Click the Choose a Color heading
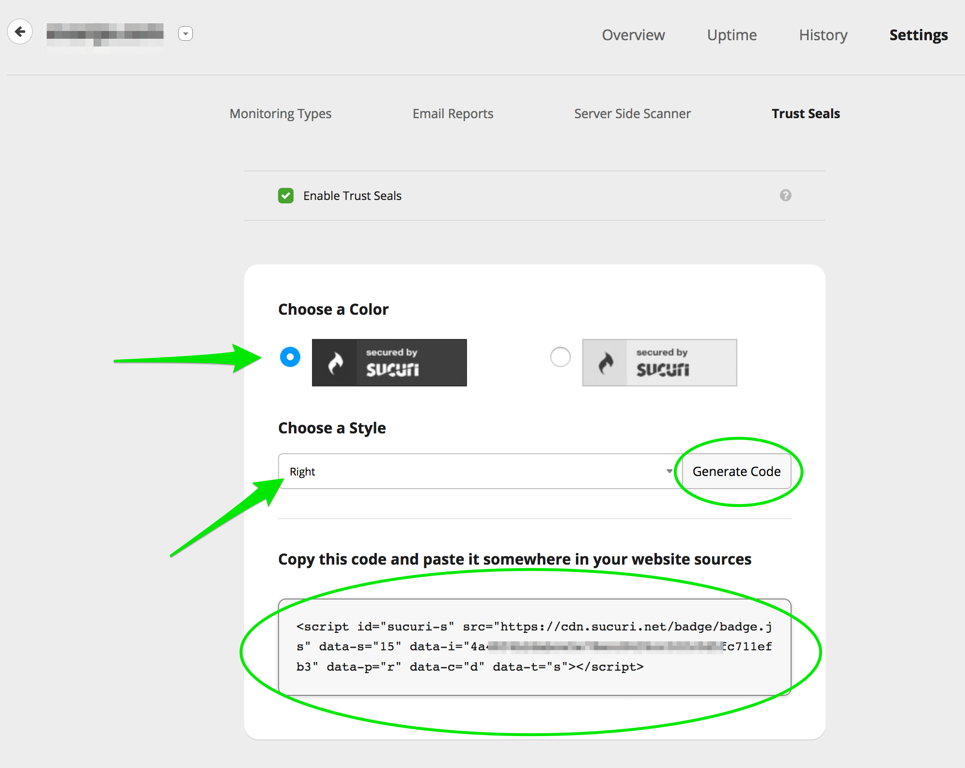The height and width of the screenshot is (768, 965). click(x=333, y=309)
